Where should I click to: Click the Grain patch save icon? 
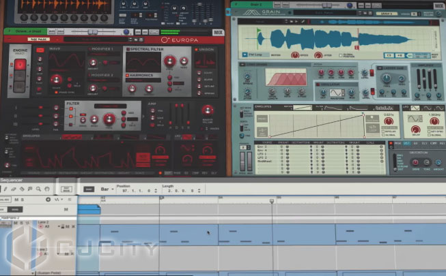pyautogui.click(x=370, y=13)
